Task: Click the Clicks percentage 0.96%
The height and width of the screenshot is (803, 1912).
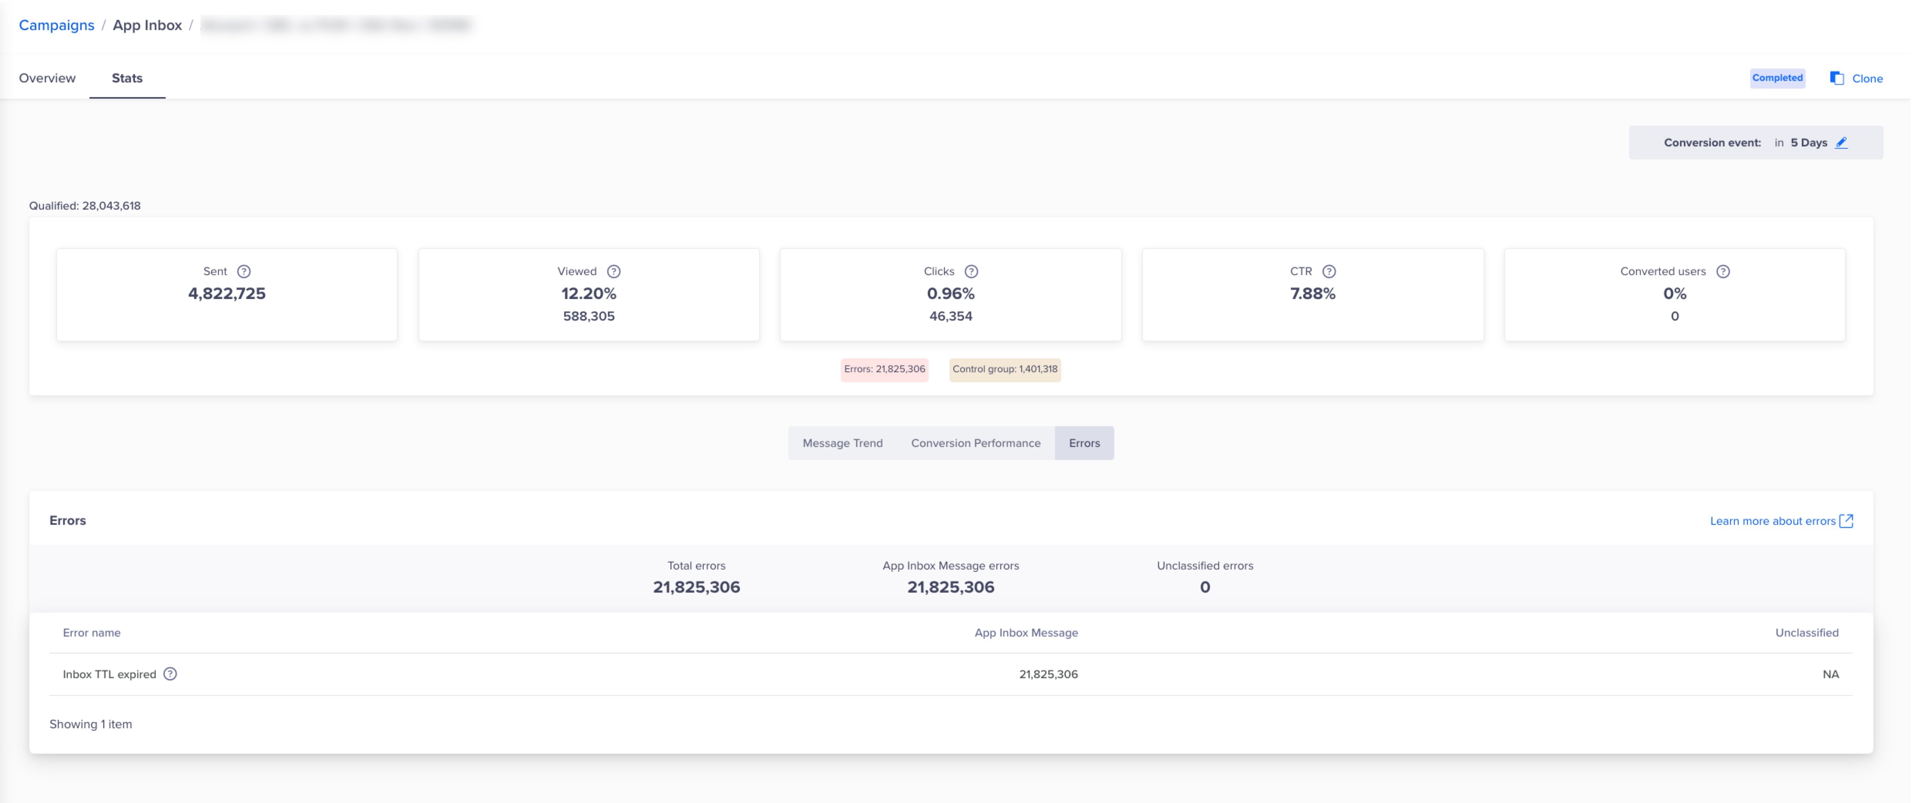Action: 950,294
